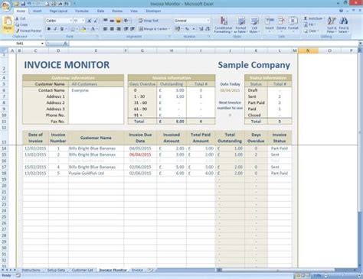Viewport: 363px width, 279px height.
Task: Toggle align text left
Action: (x=105, y=29)
